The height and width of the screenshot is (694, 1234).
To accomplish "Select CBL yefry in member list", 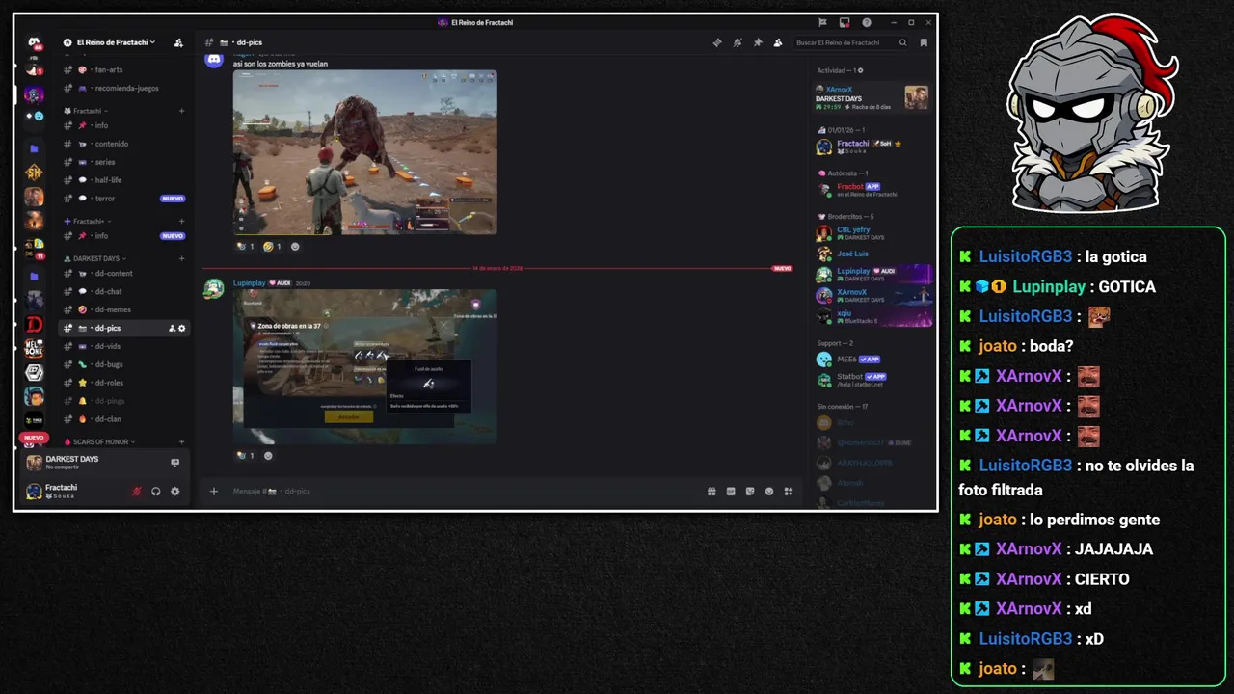I will click(872, 233).
